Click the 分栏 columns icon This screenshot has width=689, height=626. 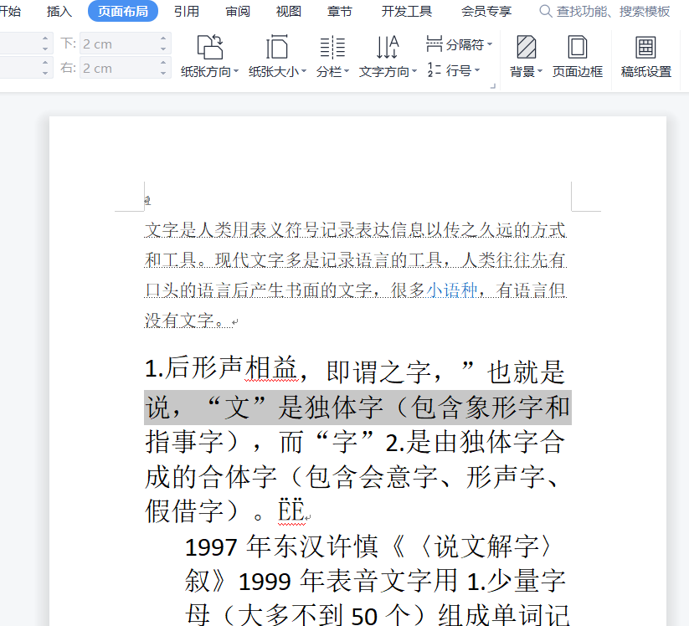click(x=332, y=47)
